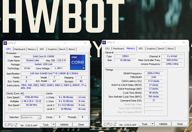
Task: Click the processor name 'Intel Core i9 11900K'
Action: click(44, 57)
